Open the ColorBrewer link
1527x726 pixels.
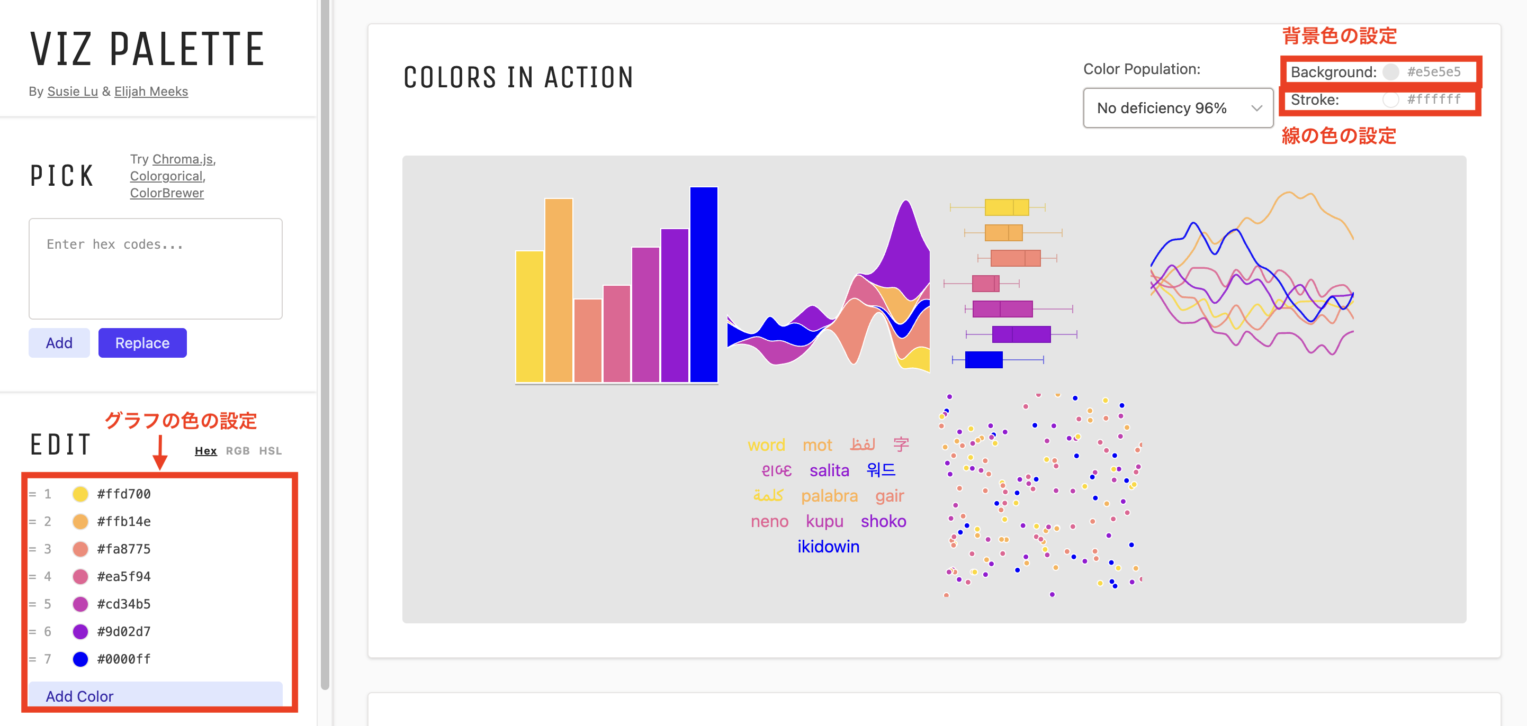[167, 193]
